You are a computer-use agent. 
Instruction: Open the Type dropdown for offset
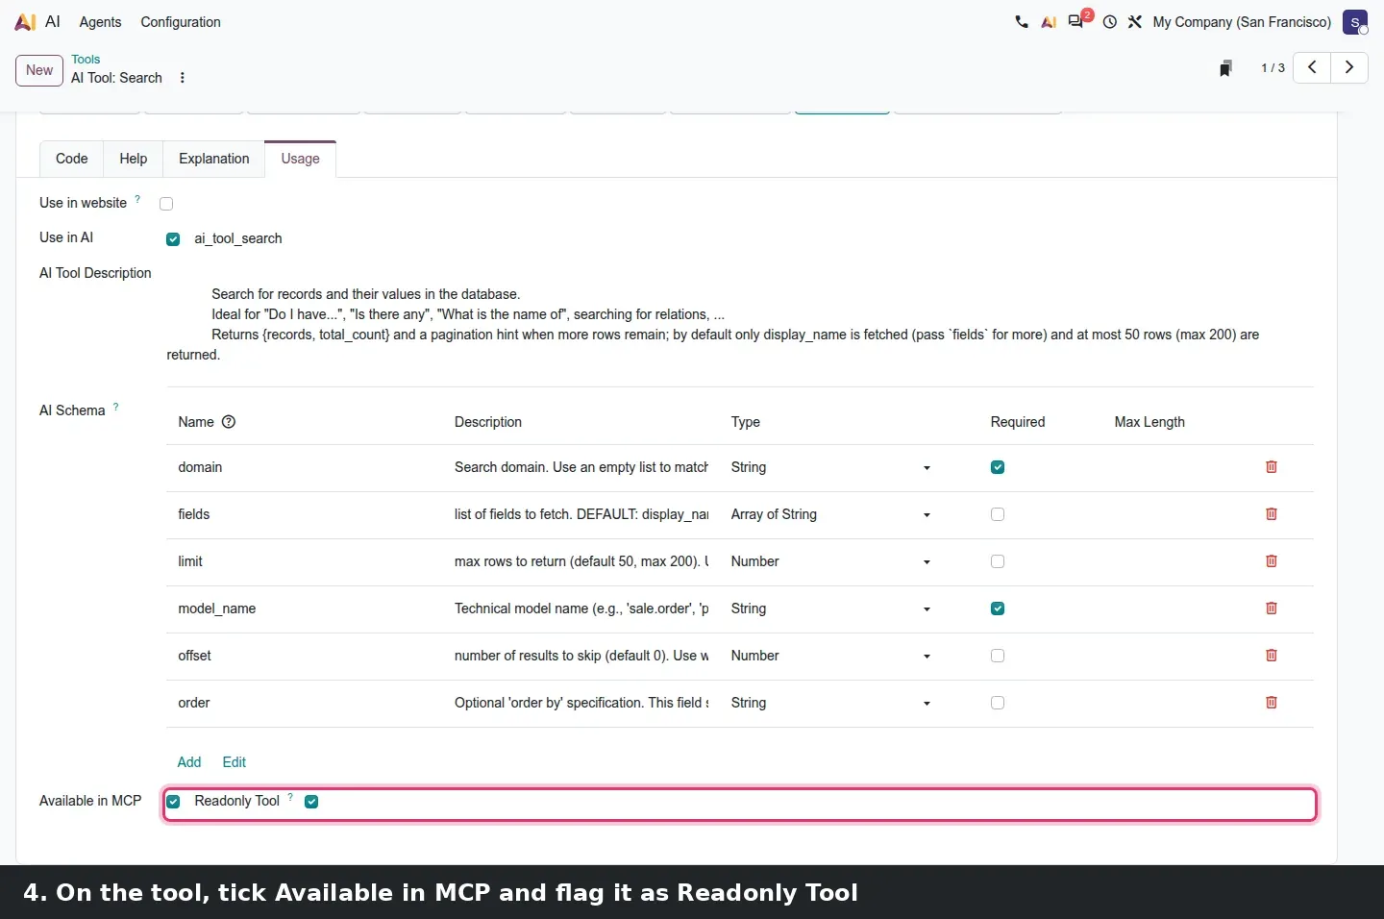click(x=832, y=656)
